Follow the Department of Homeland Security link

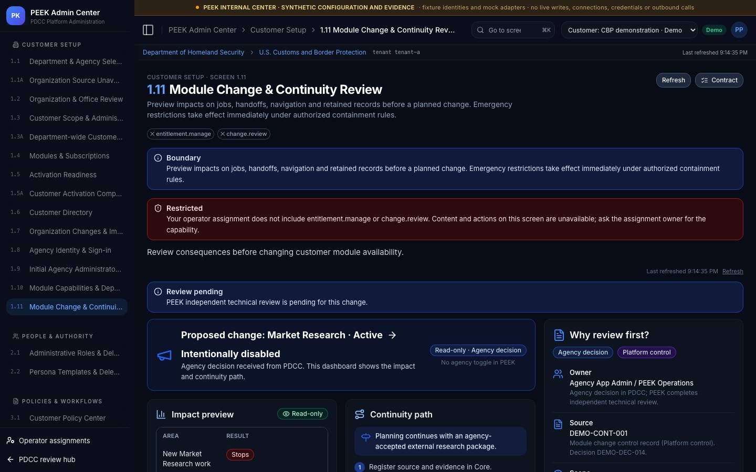tap(193, 52)
